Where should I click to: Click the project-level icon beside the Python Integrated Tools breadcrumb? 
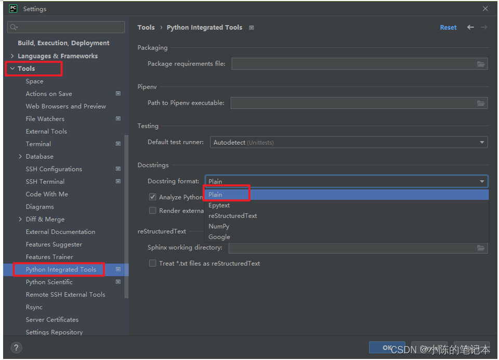(252, 27)
